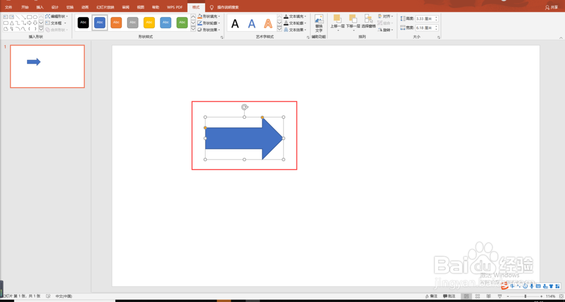The width and height of the screenshot is (565, 302).
Task: Open 编辑形状 edit shape dropdown
Action: point(57,16)
